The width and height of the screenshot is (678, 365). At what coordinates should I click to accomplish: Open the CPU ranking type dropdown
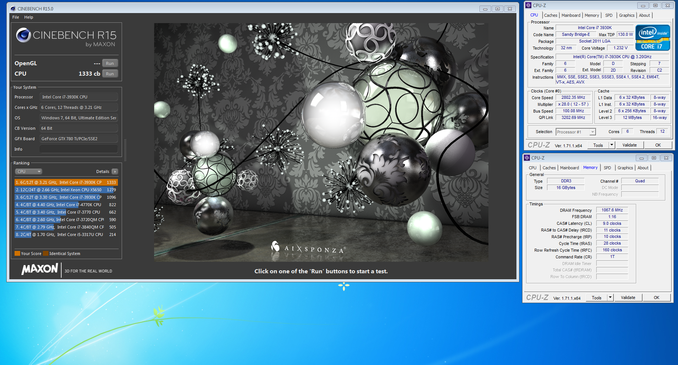tap(29, 172)
